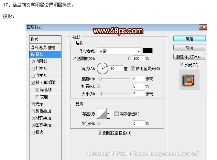Click the 大小 value field
The height and width of the screenshot is (160, 217).
click(x=138, y=94)
